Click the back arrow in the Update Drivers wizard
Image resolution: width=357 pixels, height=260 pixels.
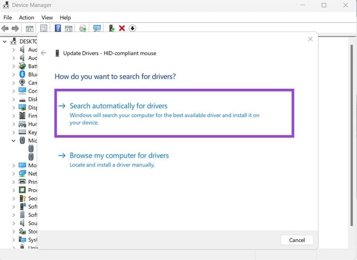point(43,53)
